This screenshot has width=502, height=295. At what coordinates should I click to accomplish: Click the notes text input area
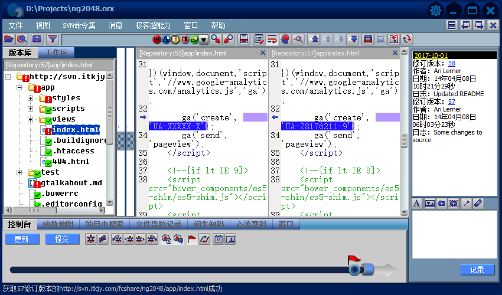click(454, 234)
